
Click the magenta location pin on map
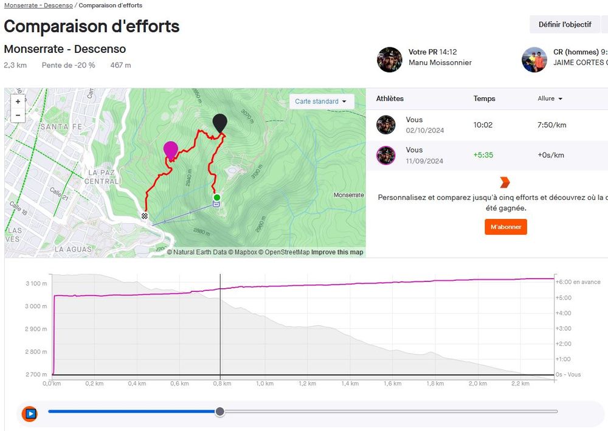coord(171,150)
